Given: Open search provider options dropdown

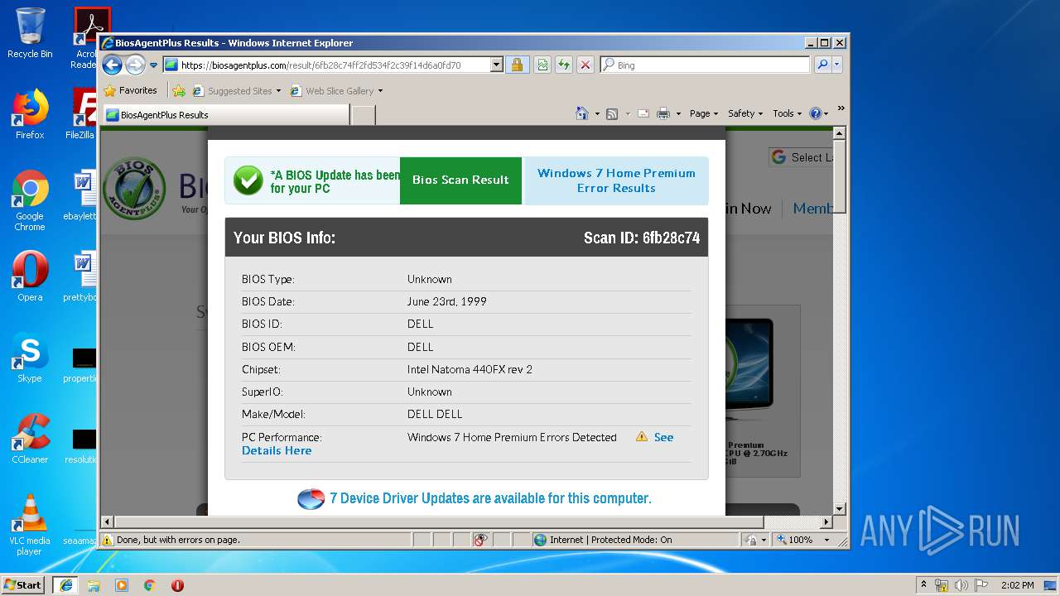Looking at the screenshot, I should tap(836, 65).
